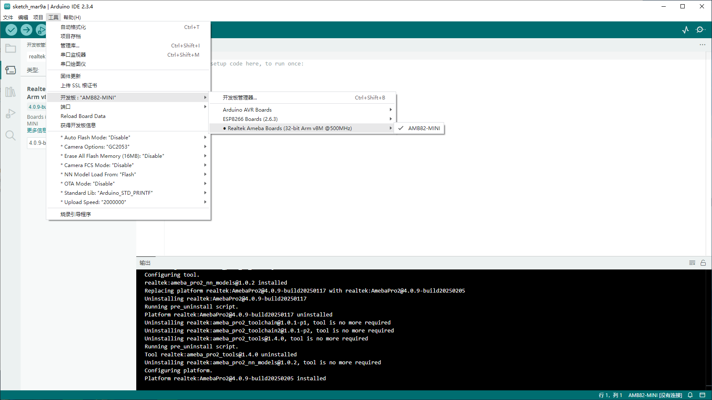This screenshot has width=712, height=400.
Task: Expand Standard Lib submenu
Action: (x=128, y=193)
